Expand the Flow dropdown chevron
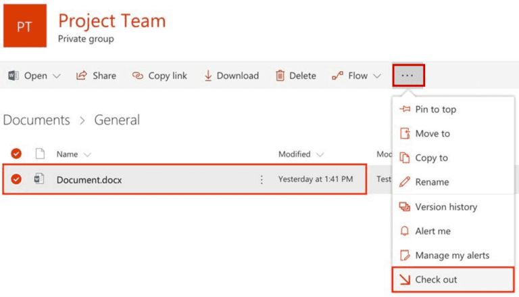The width and height of the screenshot is (519, 297). (377, 76)
